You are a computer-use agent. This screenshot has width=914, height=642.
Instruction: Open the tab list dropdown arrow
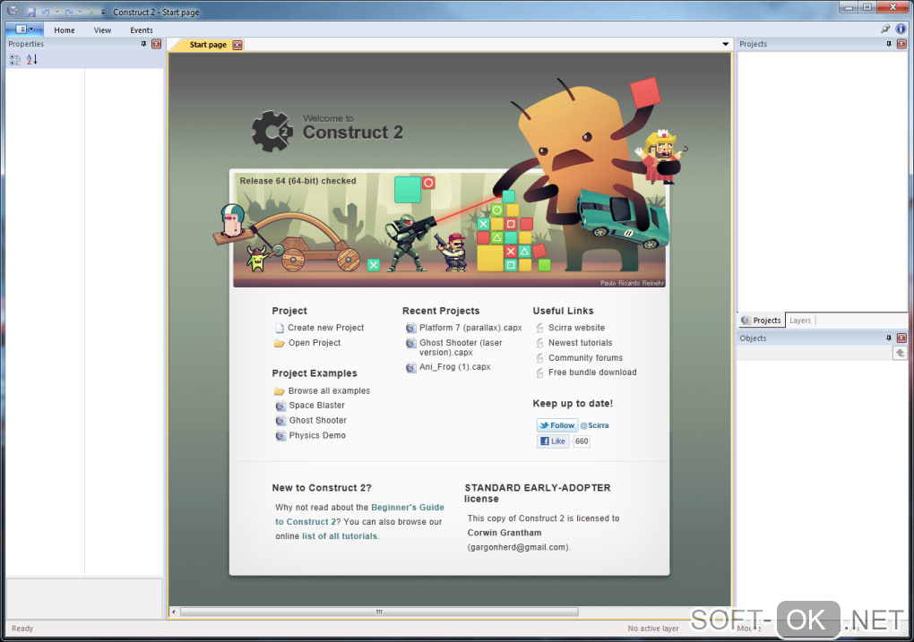[x=725, y=44]
